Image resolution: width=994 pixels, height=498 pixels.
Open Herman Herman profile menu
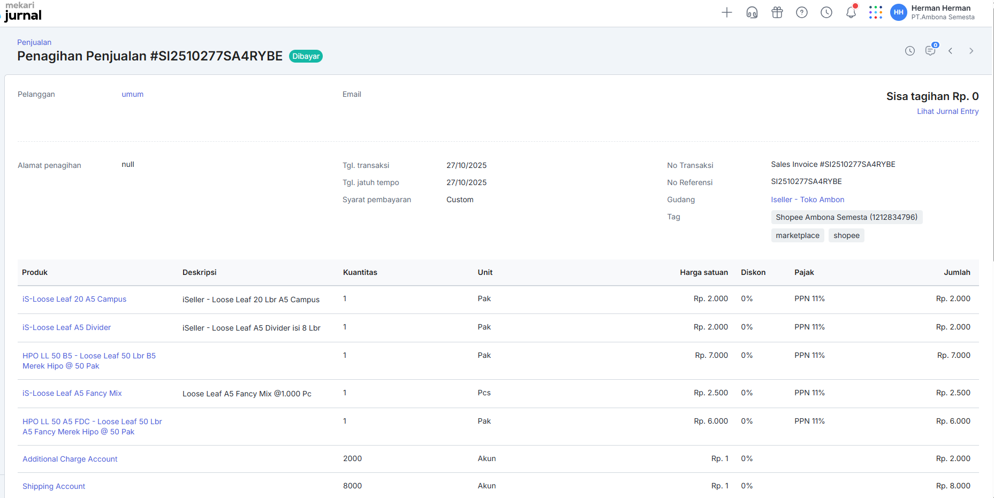[x=933, y=12]
